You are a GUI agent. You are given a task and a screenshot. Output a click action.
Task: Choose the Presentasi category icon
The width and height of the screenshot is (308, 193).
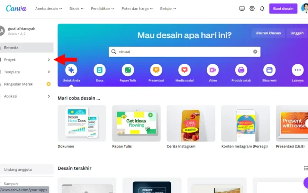tap(156, 70)
